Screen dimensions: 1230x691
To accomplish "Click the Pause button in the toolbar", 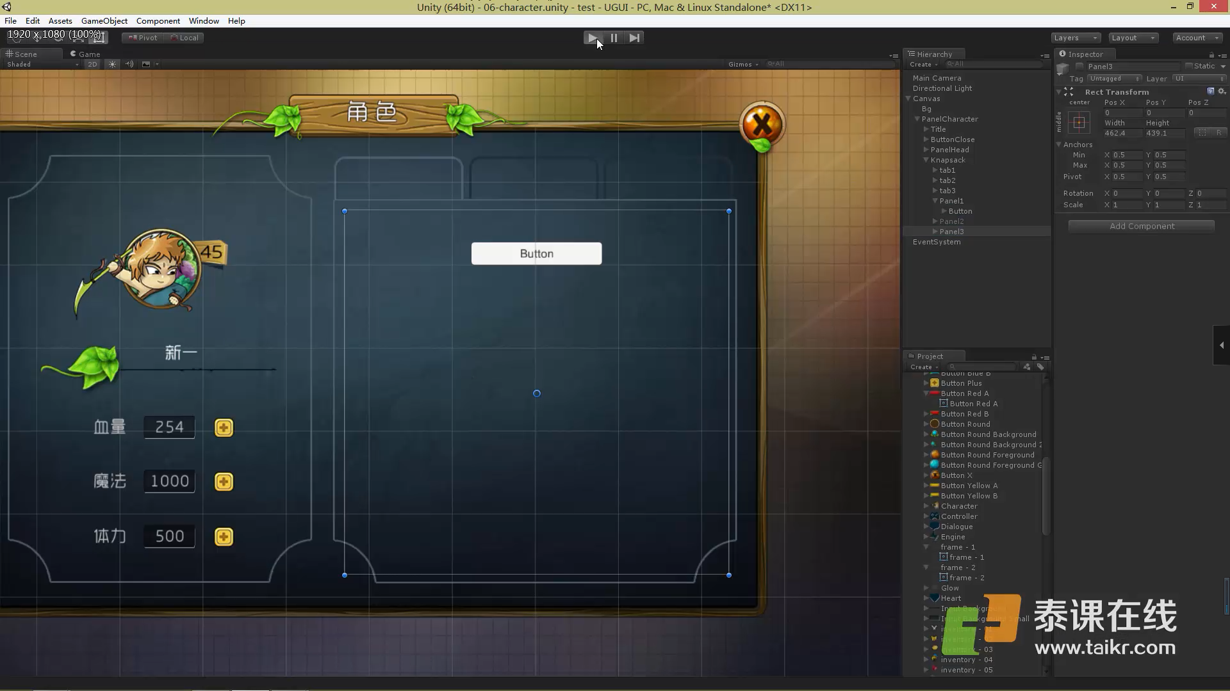I will click(x=614, y=38).
